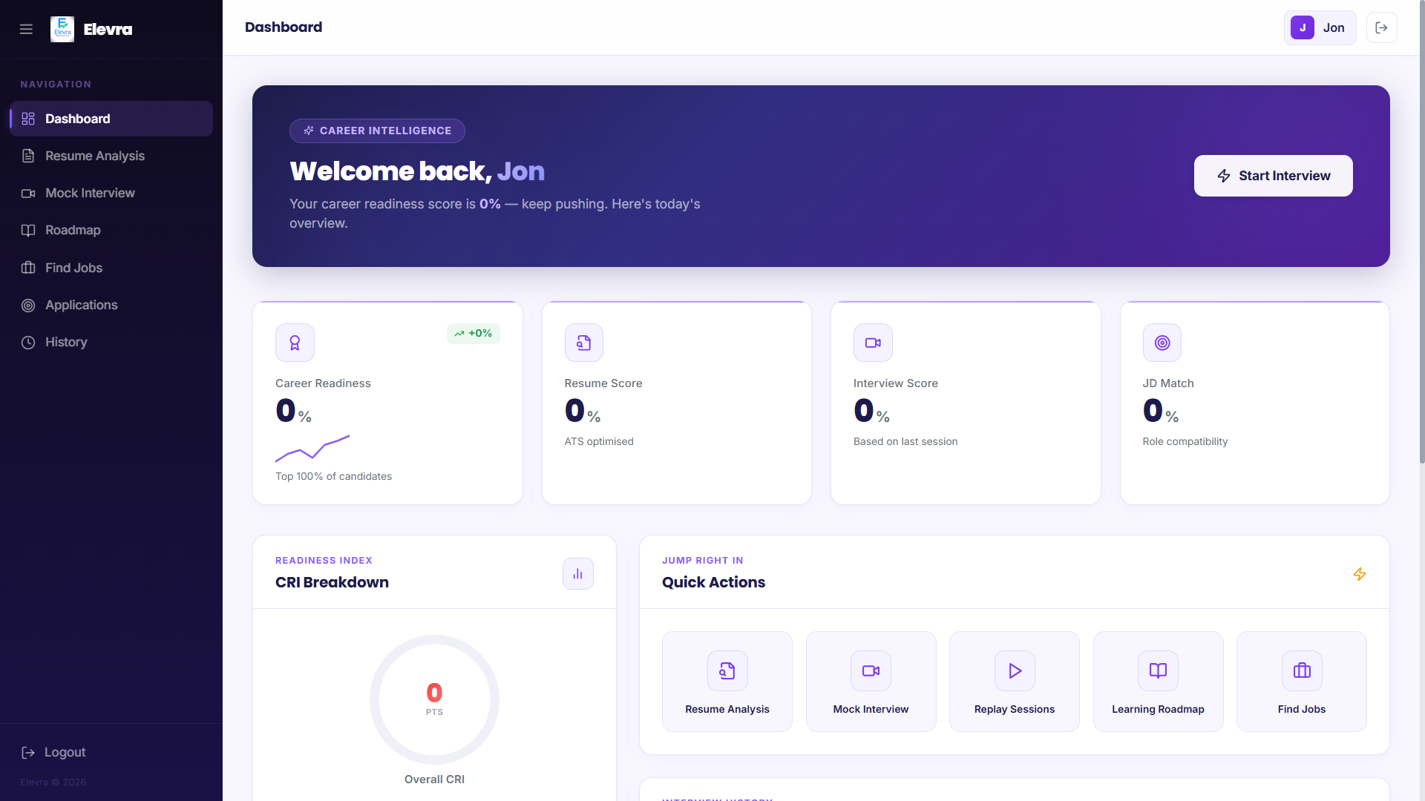The width and height of the screenshot is (1425, 801).
Task: Open Replay Sessions quick action card
Action: click(1014, 682)
